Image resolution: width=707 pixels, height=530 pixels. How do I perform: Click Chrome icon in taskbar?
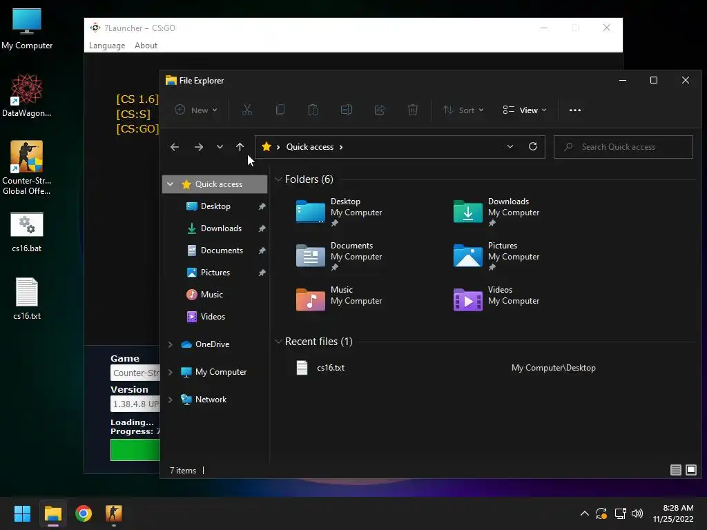click(x=84, y=513)
